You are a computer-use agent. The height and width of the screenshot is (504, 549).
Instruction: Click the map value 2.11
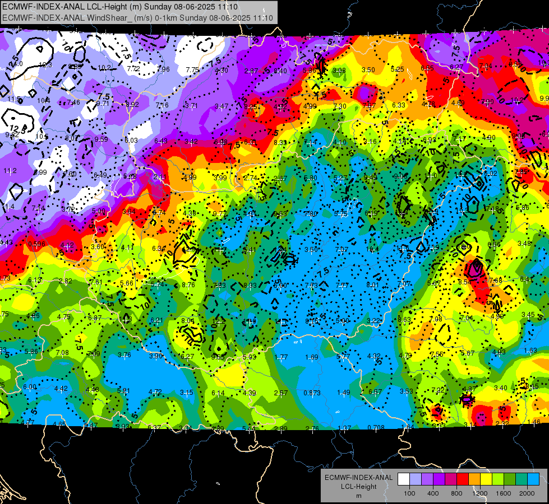pos(160,177)
